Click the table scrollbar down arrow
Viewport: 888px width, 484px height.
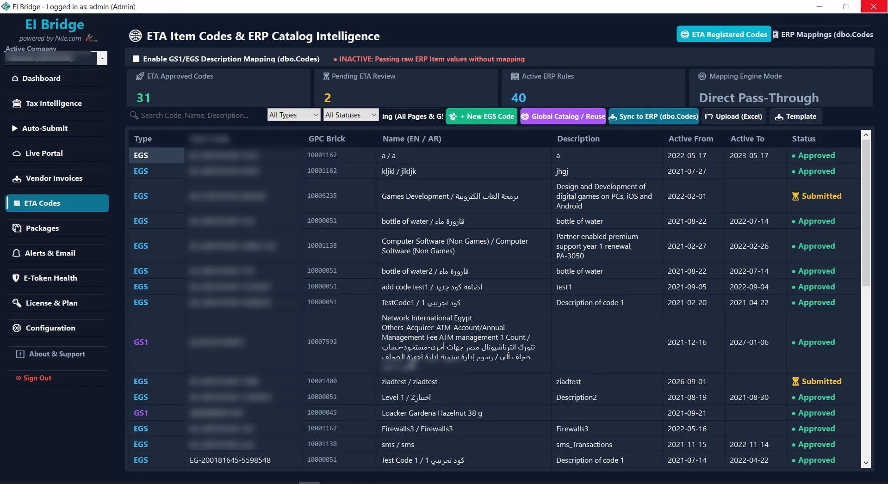866,463
